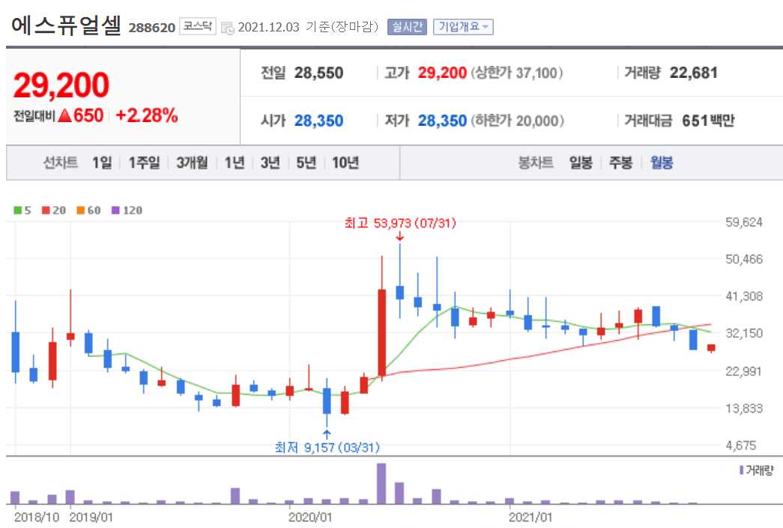Click the 32,150 y-axis price label

tap(744, 333)
